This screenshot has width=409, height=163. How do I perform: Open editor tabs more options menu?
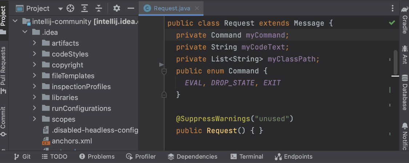393,8
